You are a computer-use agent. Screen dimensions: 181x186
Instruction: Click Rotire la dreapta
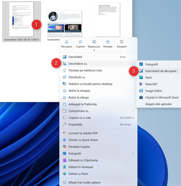click(x=79, y=90)
